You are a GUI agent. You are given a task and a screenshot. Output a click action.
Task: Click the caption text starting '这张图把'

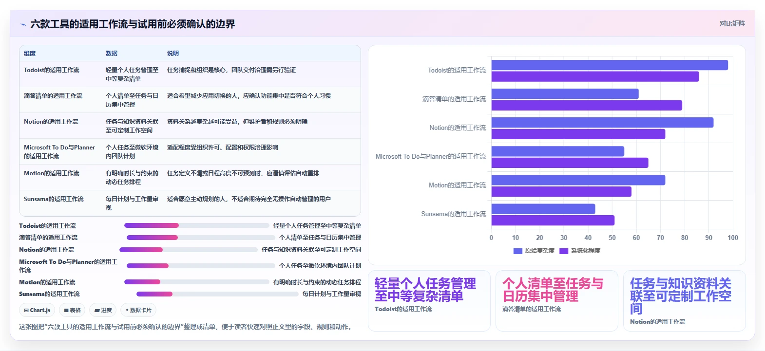[x=186, y=327]
